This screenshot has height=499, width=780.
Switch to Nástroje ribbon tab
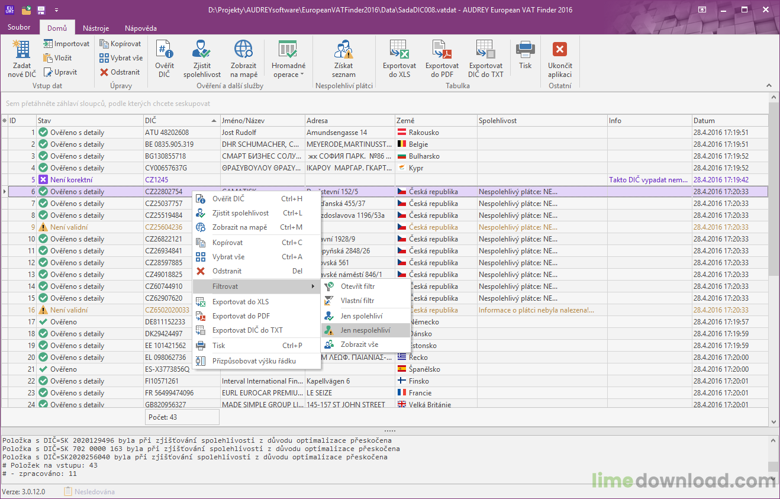[96, 27]
